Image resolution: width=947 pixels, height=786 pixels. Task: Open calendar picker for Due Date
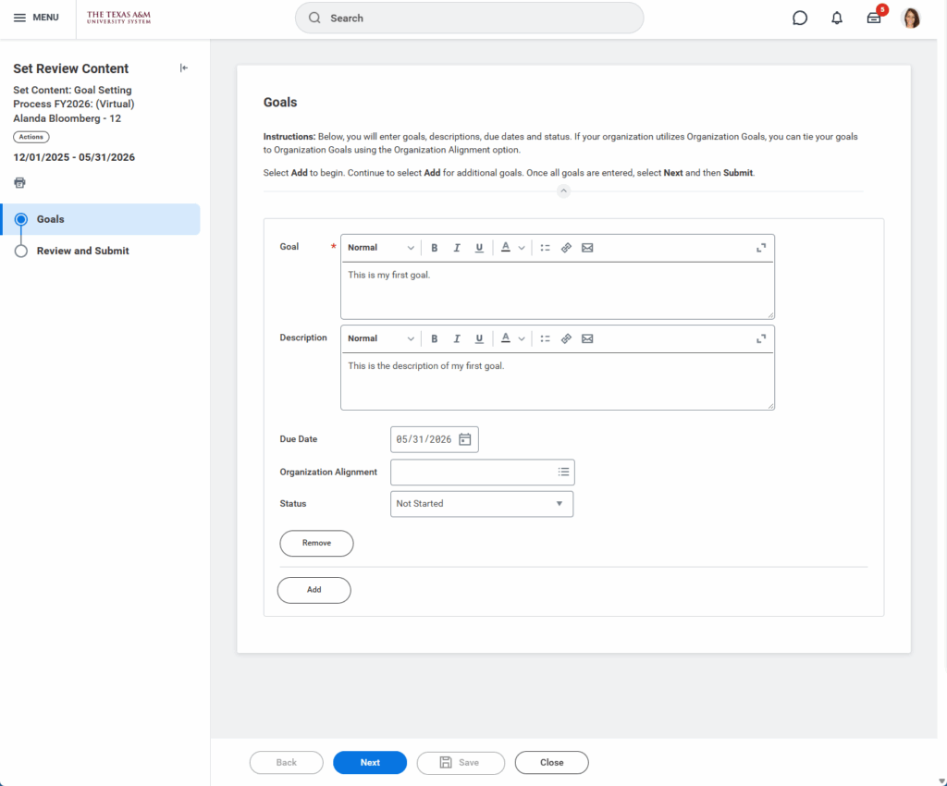point(464,439)
